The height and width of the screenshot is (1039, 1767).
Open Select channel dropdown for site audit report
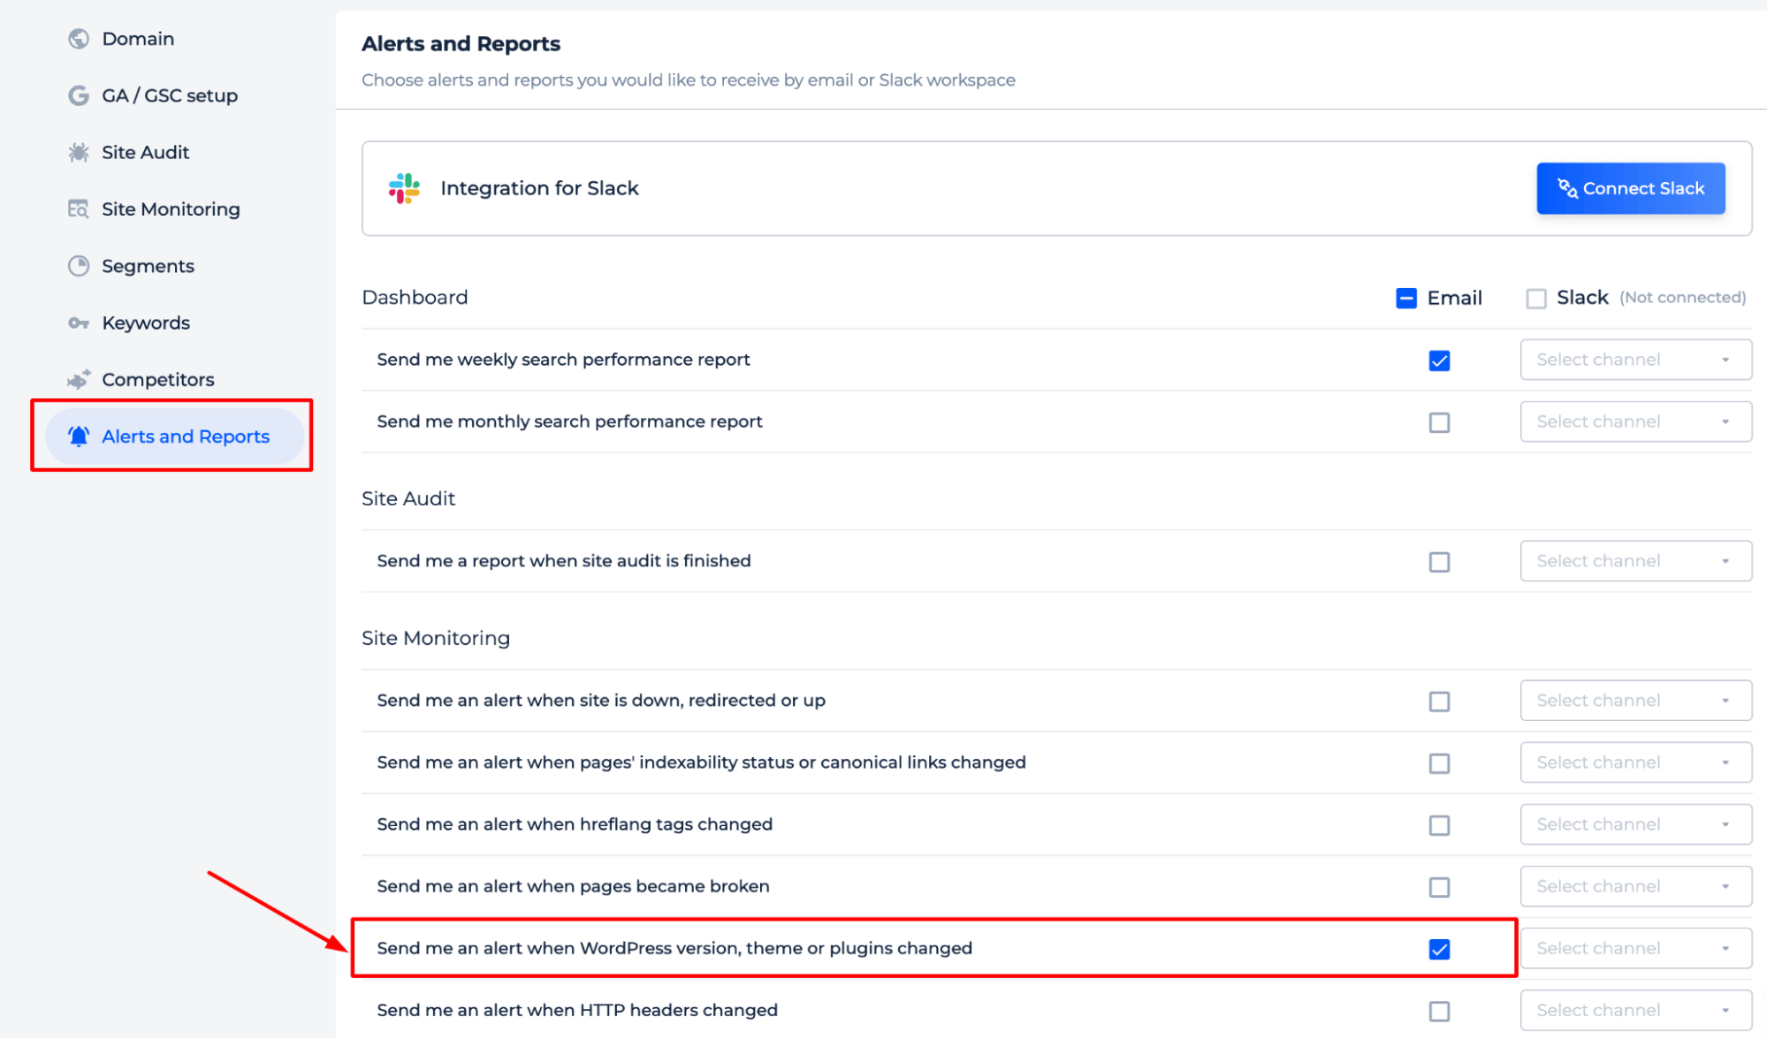[1635, 561]
